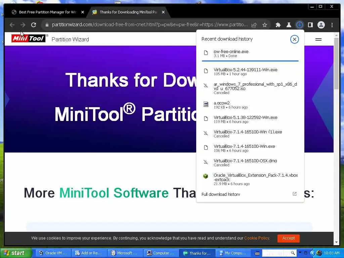Open the Extensions puzzle icon
344x258 pixels.
(x=278, y=25)
